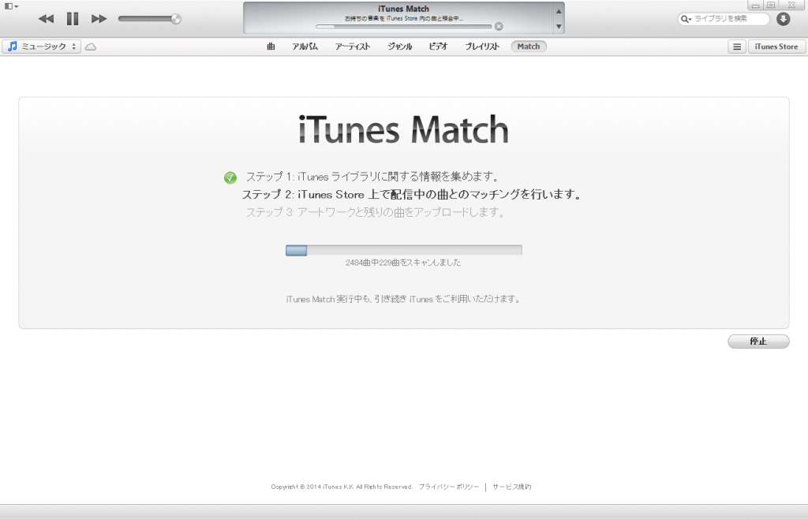Pause playback with the pause button
Image resolution: width=808 pixels, height=519 pixels.
pos(73,19)
